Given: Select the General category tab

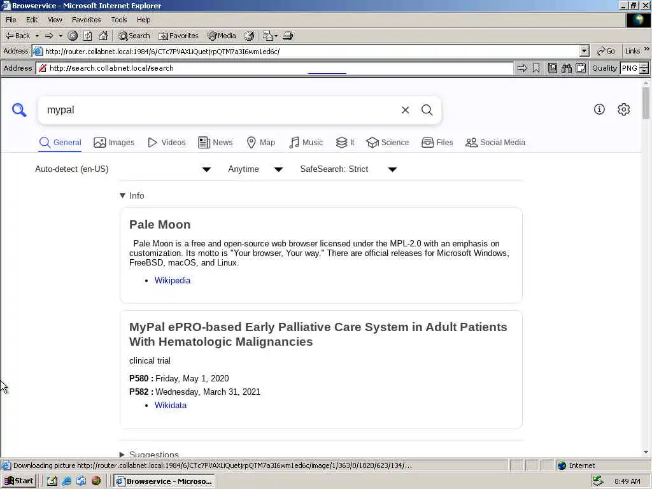Looking at the screenshot, I should [60, 143].
